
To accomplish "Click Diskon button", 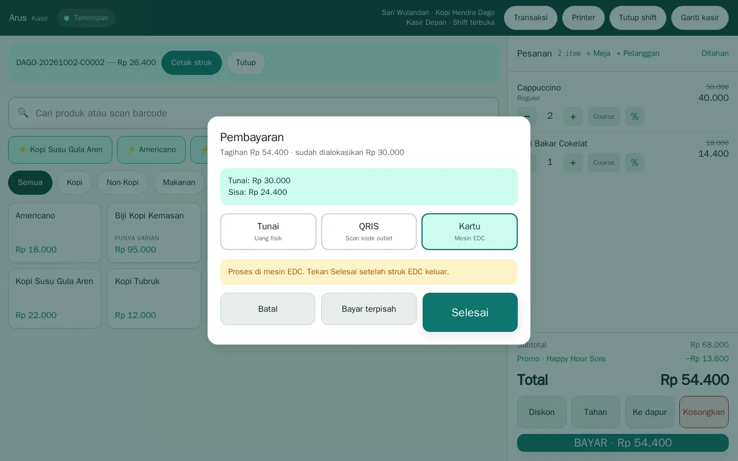I will point(541,412).
